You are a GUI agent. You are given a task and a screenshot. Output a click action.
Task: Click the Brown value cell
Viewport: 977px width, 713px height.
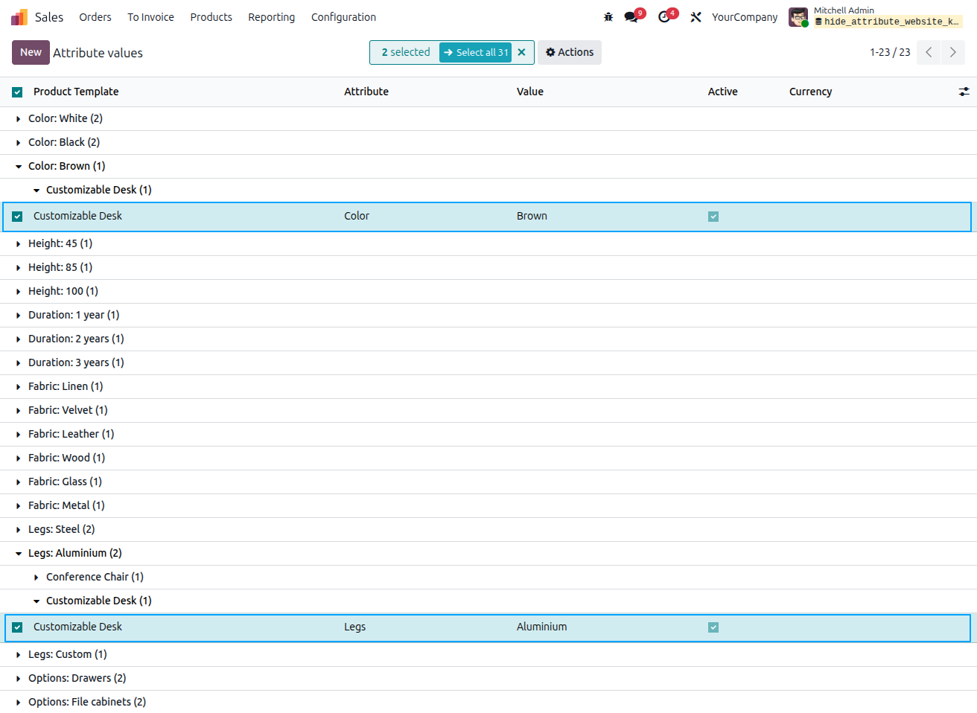click(x=532, y=216)
